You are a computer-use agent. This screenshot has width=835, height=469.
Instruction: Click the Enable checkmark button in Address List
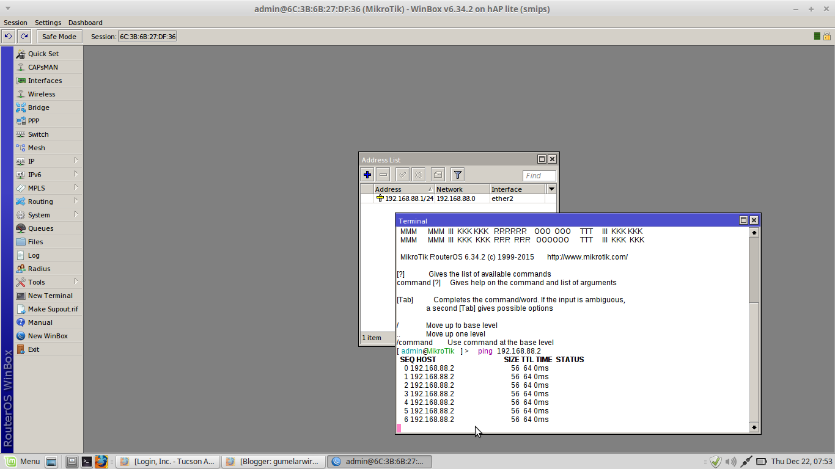point(402,175)
